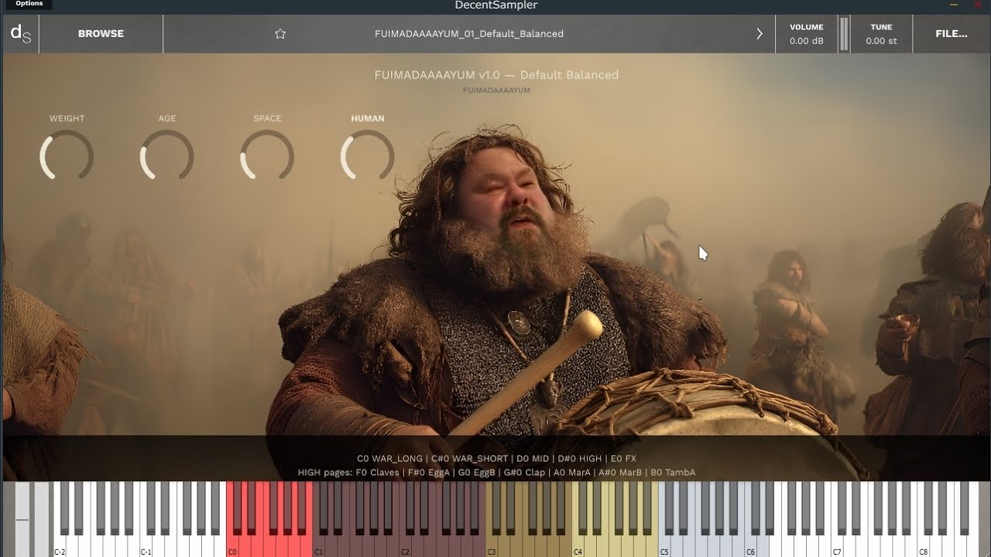Open the Options menu
The height and width of the screenshot is (557, 991).
29,4
